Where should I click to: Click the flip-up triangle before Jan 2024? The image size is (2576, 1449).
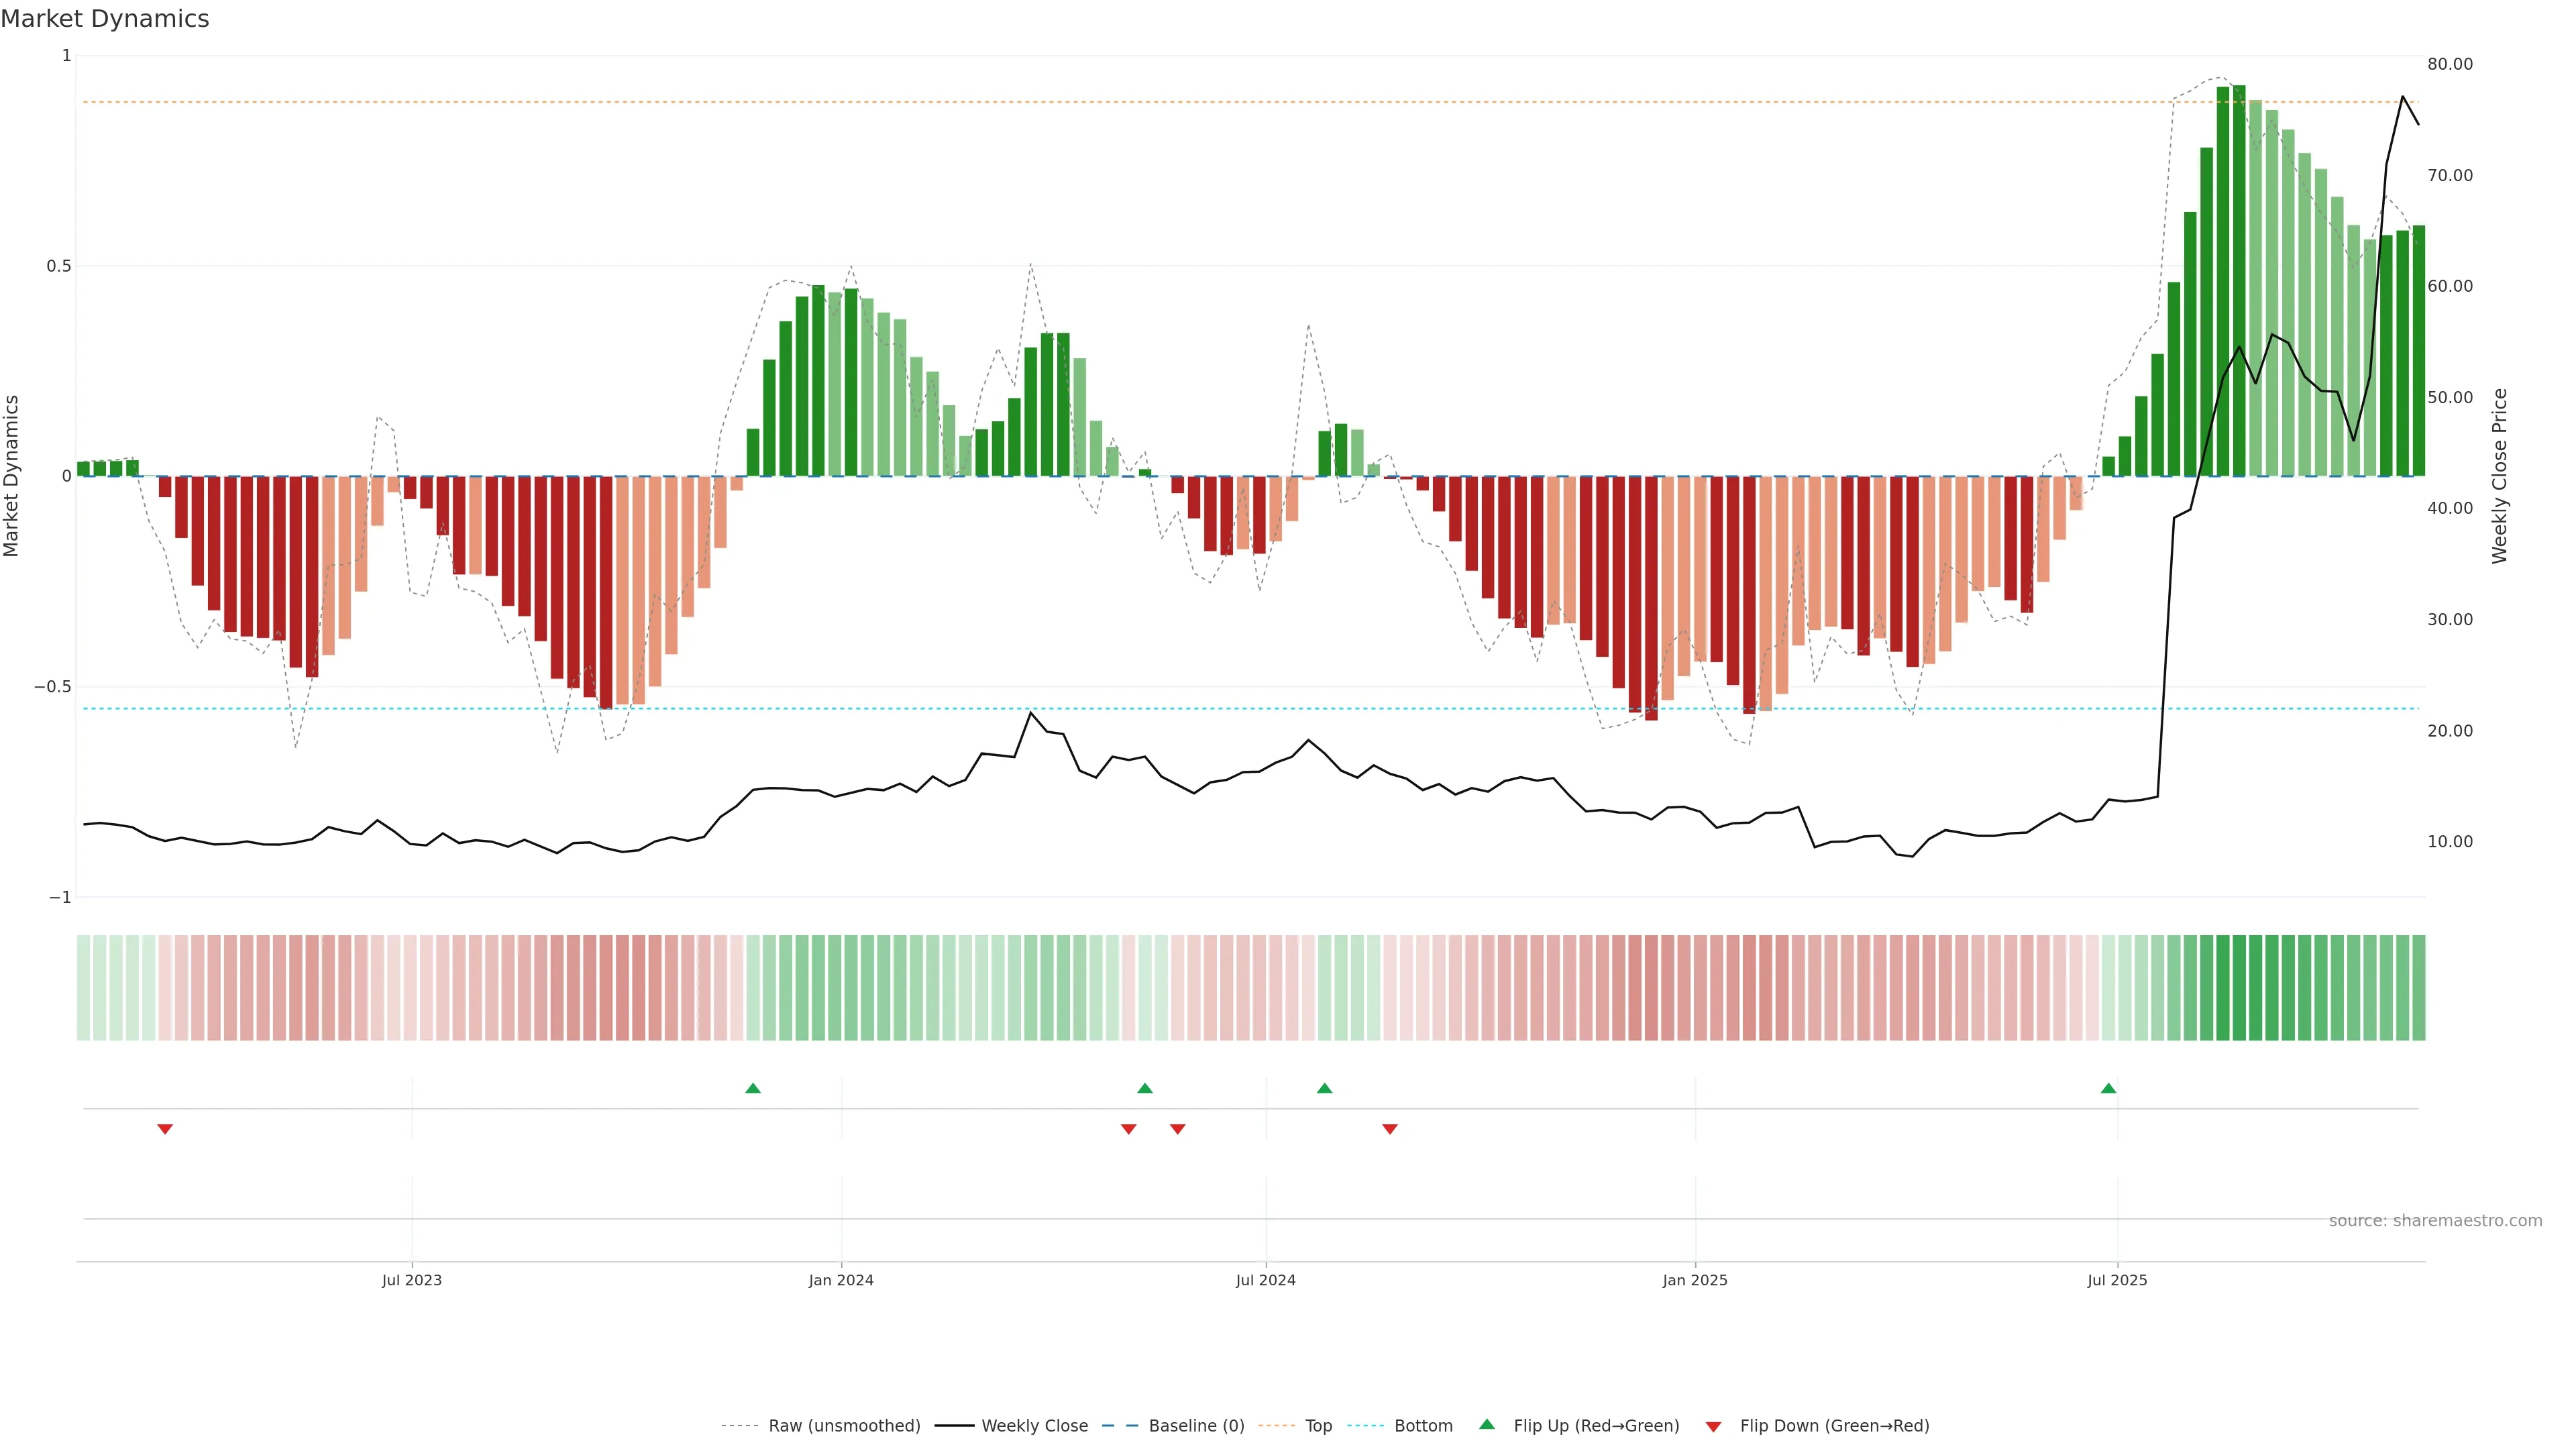click(x=753, y=1088)
